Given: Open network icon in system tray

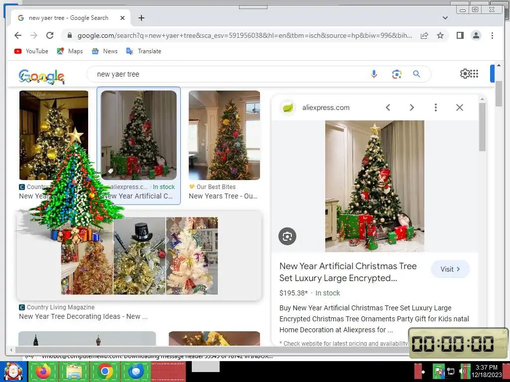Looking at the screenshot, I should pos(450,372).
